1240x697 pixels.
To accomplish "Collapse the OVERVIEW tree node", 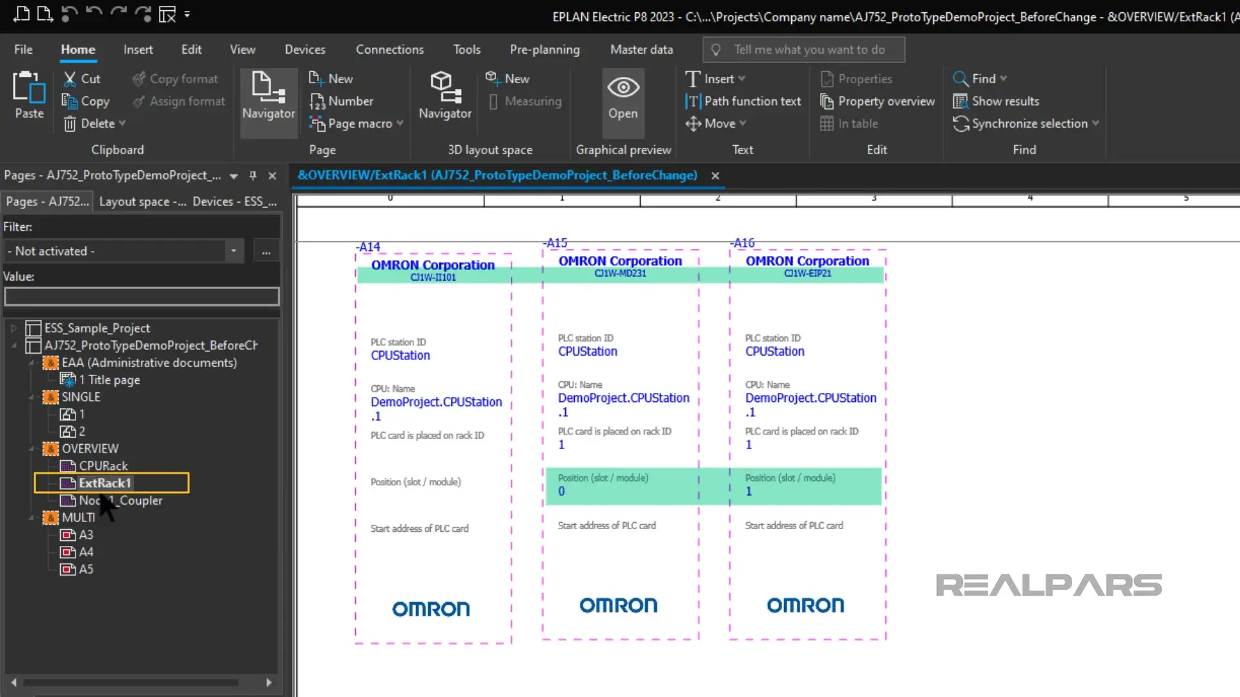I will (30, 449).
